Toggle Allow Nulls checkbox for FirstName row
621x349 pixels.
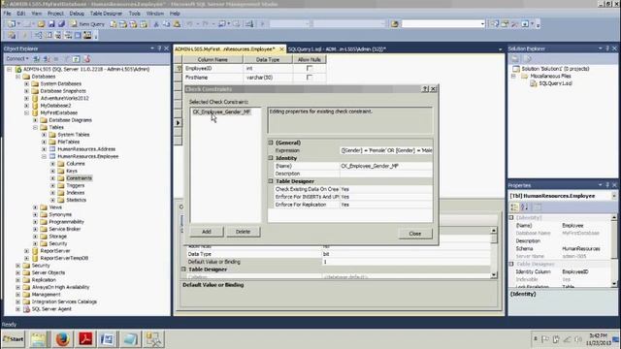coord(310,78)
